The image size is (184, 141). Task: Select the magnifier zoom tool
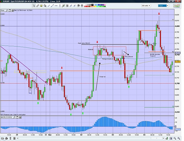point(45,6)
